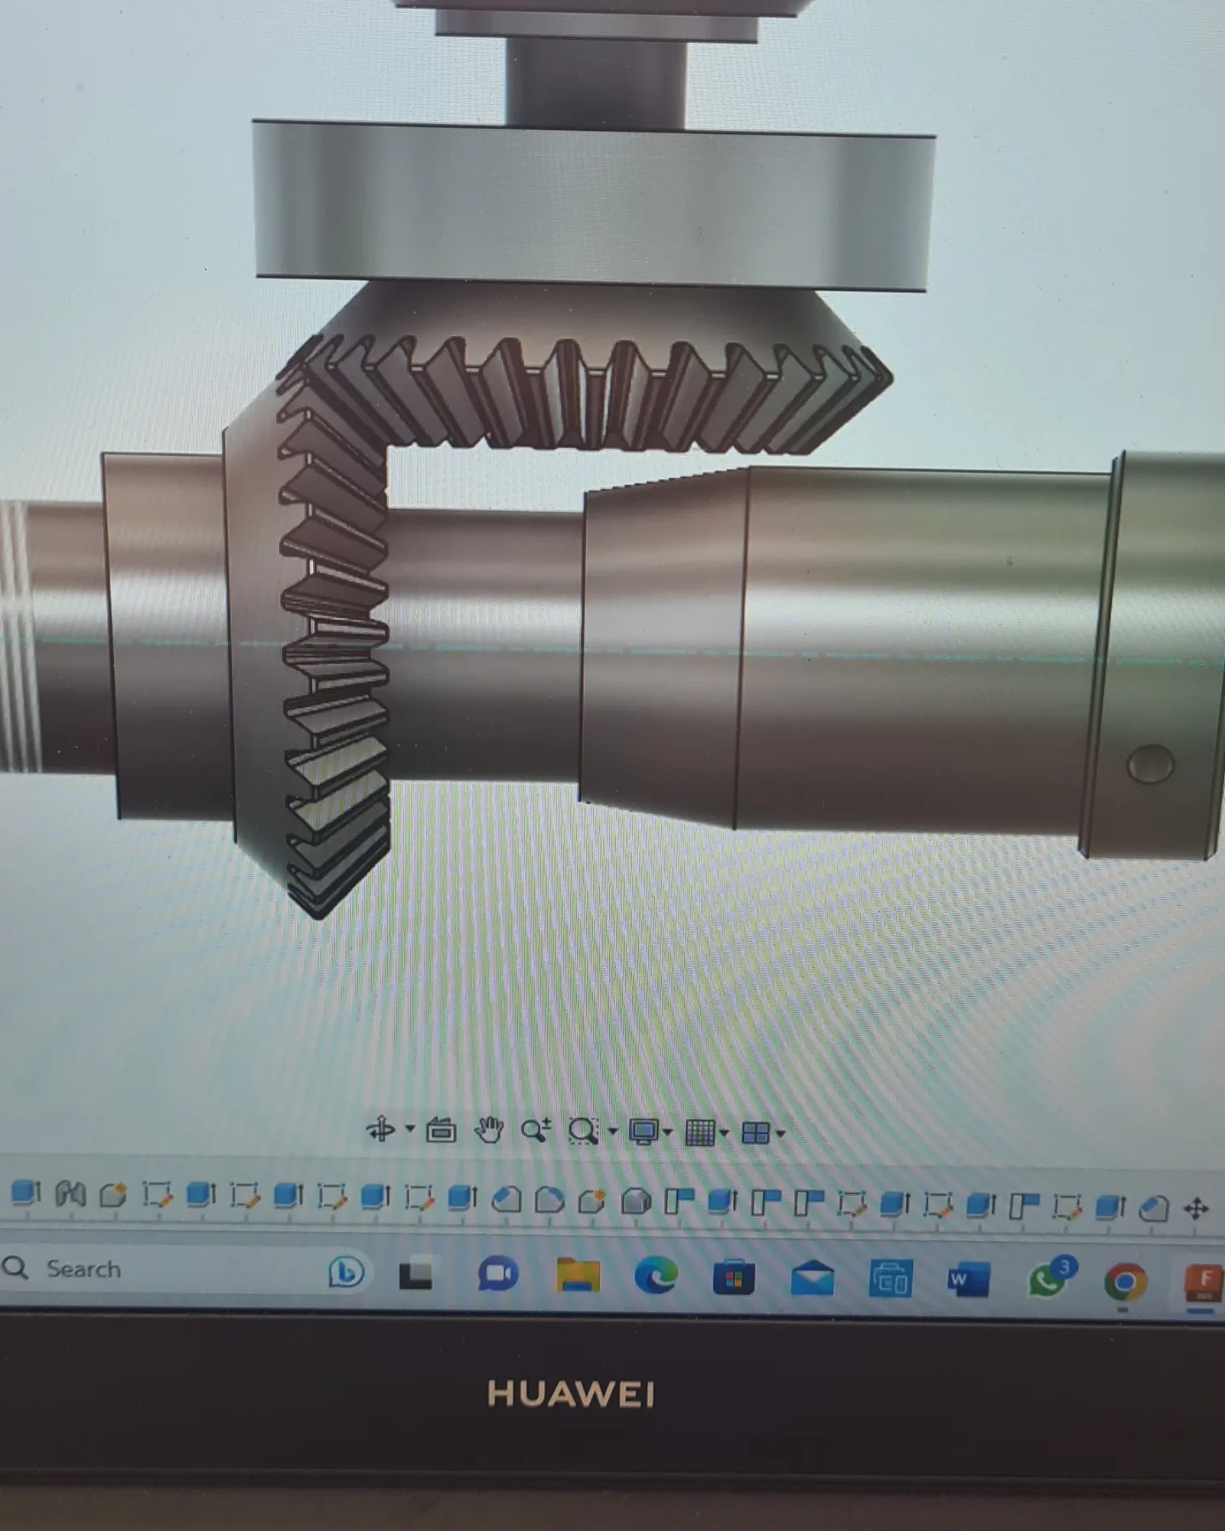Select the last Extrude feature in the timeline

pyautogui.click(x=1110, y=1207)
